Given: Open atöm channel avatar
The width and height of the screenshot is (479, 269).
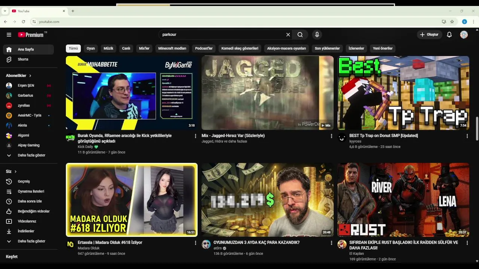Looking at the screenshot, I should coord(206,244).
